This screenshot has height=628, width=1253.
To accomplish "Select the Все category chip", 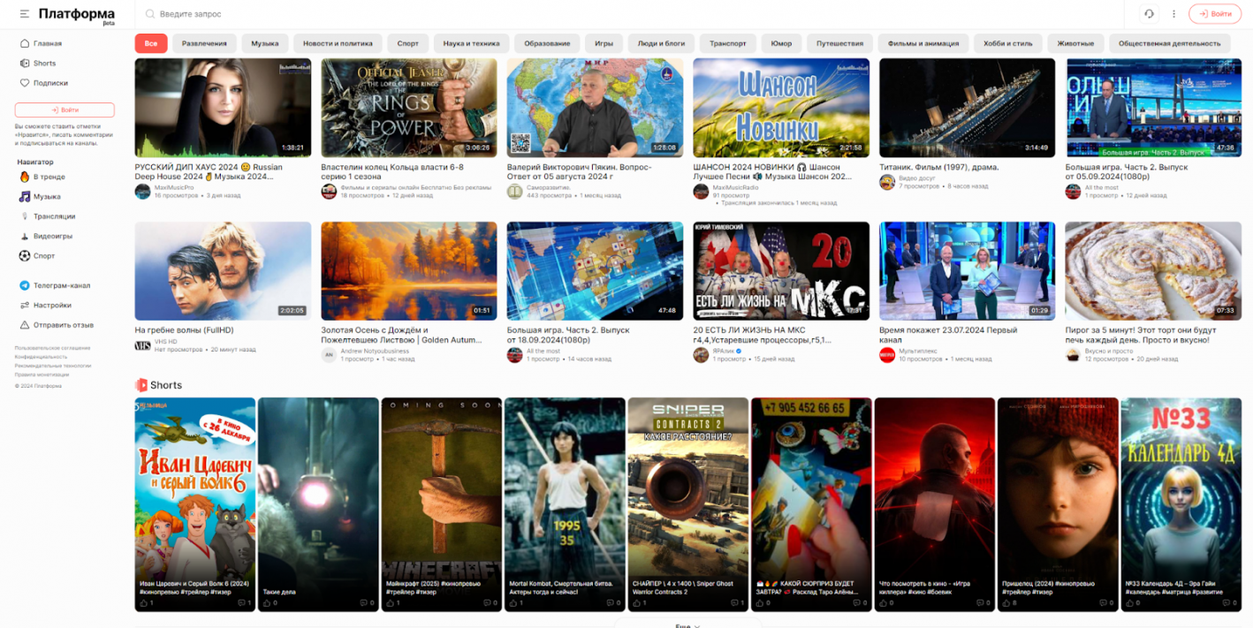I will pyautogui.click(x=151, y=43).
